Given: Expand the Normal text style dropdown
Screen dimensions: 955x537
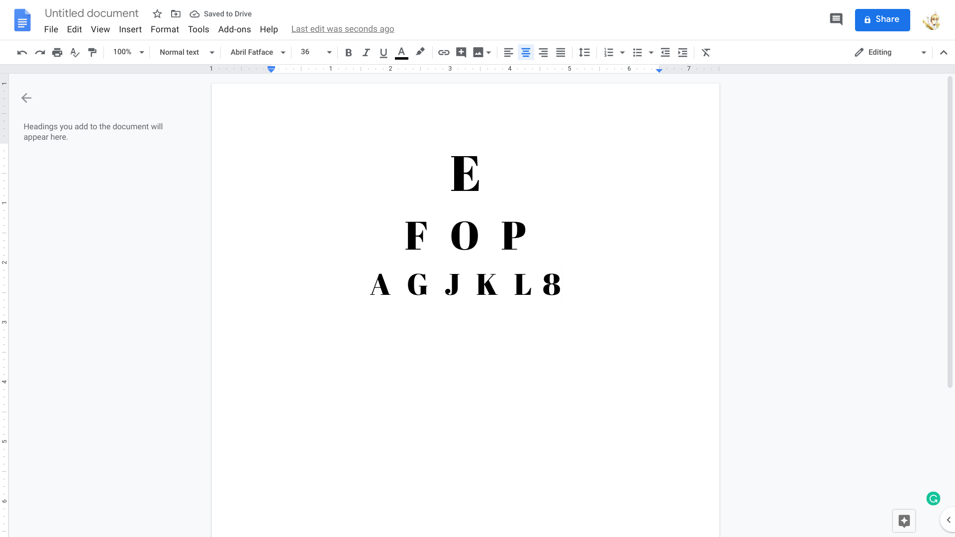Looking at the screenshot, I should pyautogui.click(x=187, y=52).
